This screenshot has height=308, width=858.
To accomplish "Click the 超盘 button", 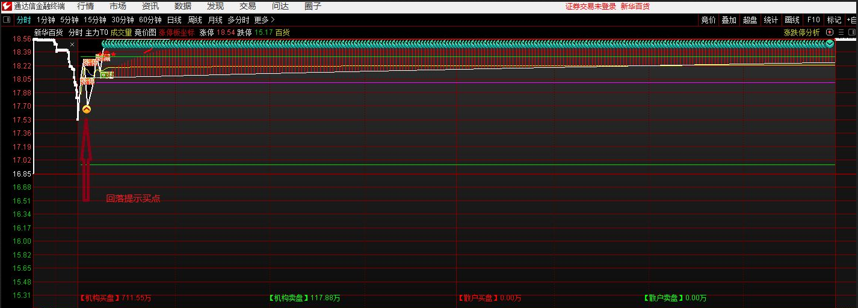I will coord(750,20).
